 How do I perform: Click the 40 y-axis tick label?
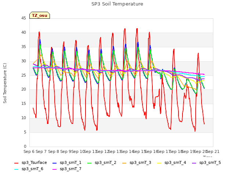click(23, 33)
